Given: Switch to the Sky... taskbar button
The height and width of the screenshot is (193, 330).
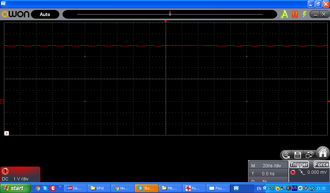Looking at the screenshot, I should click(147, 188).
